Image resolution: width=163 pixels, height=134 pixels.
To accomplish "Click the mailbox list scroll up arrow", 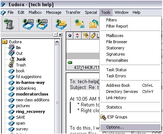I will tap(57, 42).
